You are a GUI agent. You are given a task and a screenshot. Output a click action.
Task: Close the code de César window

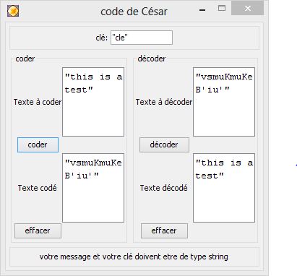coord(247,9)
